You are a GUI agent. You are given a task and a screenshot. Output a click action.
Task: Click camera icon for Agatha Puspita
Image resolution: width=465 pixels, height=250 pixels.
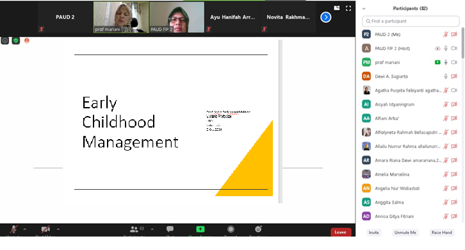[x=454, y=90]
